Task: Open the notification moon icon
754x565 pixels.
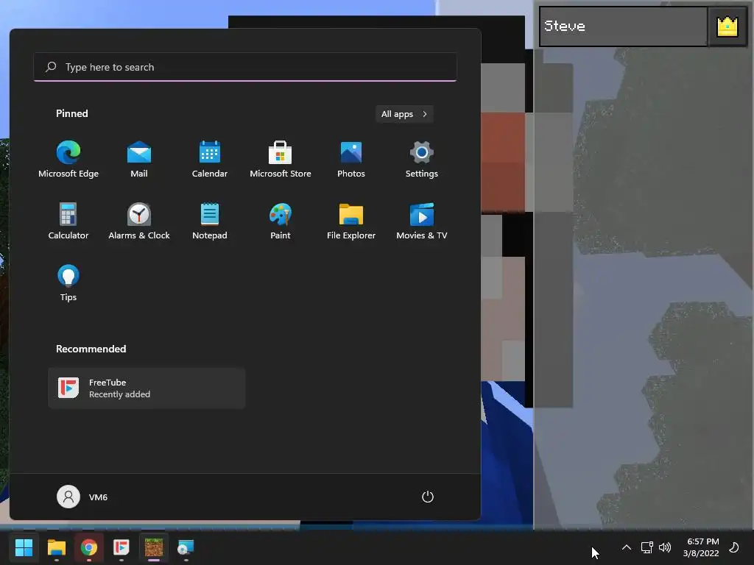Action: (734, 547)
